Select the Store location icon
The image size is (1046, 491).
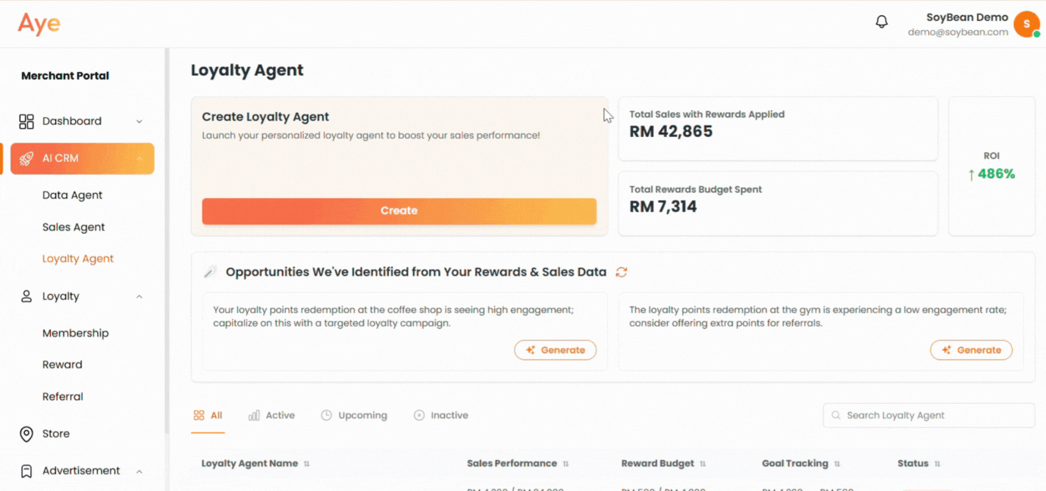tap(27, 433)
